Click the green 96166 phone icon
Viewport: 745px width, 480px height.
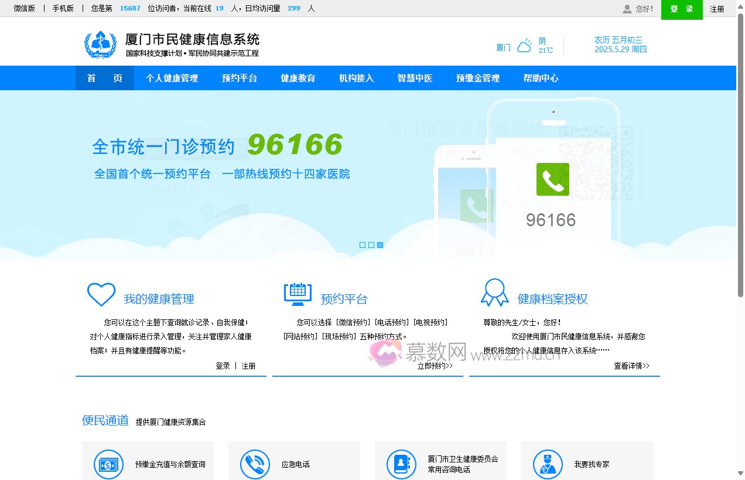coord(552,179)
